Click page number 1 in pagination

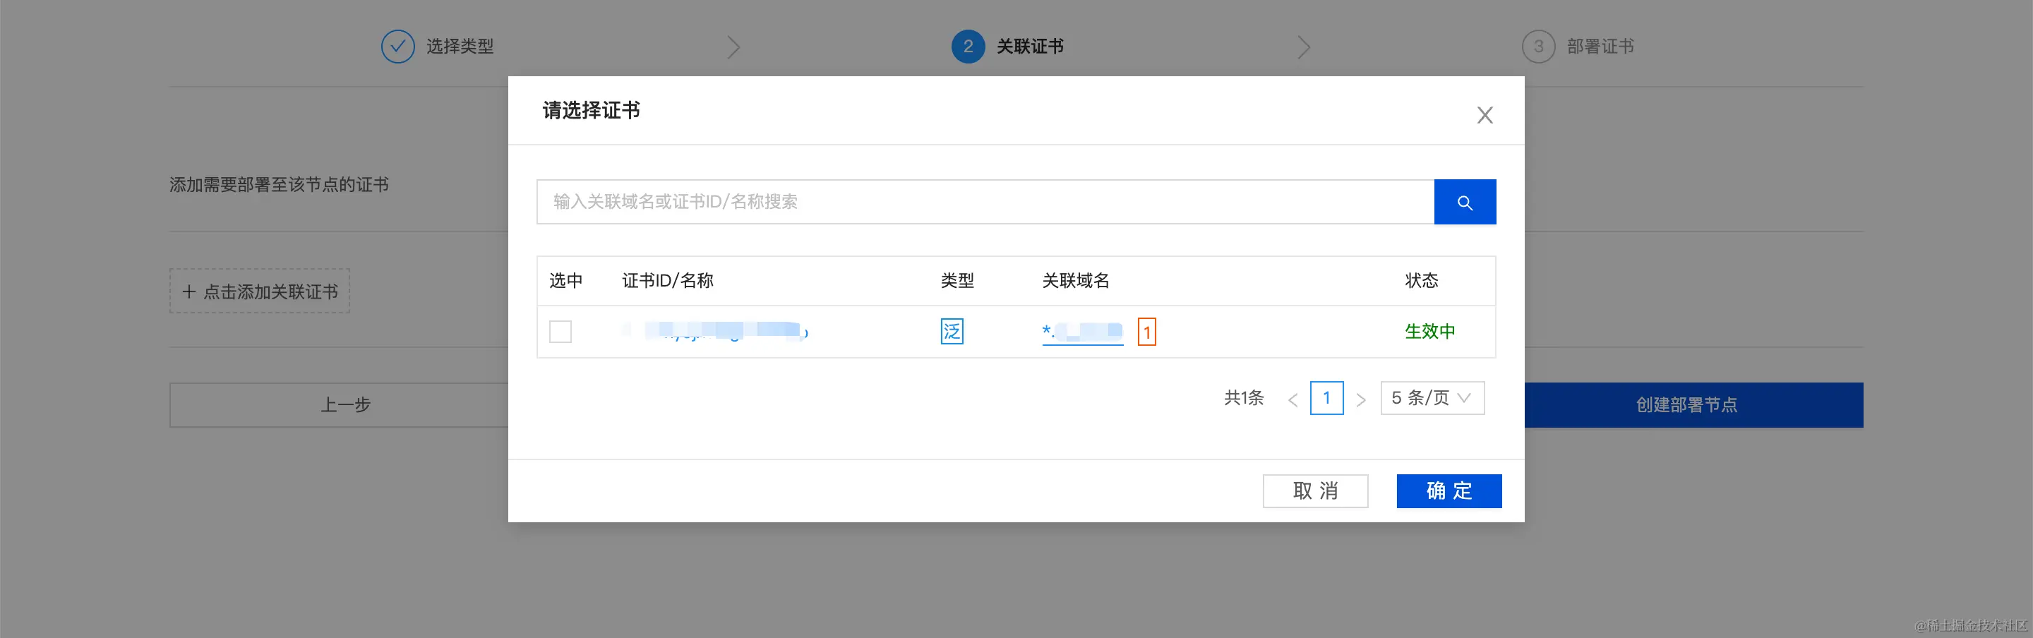tap(1326, 397)
